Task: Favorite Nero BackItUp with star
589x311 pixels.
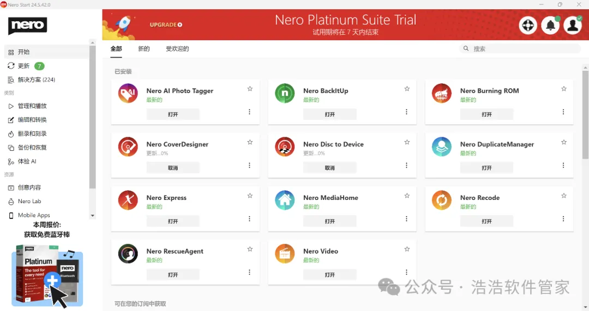Action: tap(407, 89)
